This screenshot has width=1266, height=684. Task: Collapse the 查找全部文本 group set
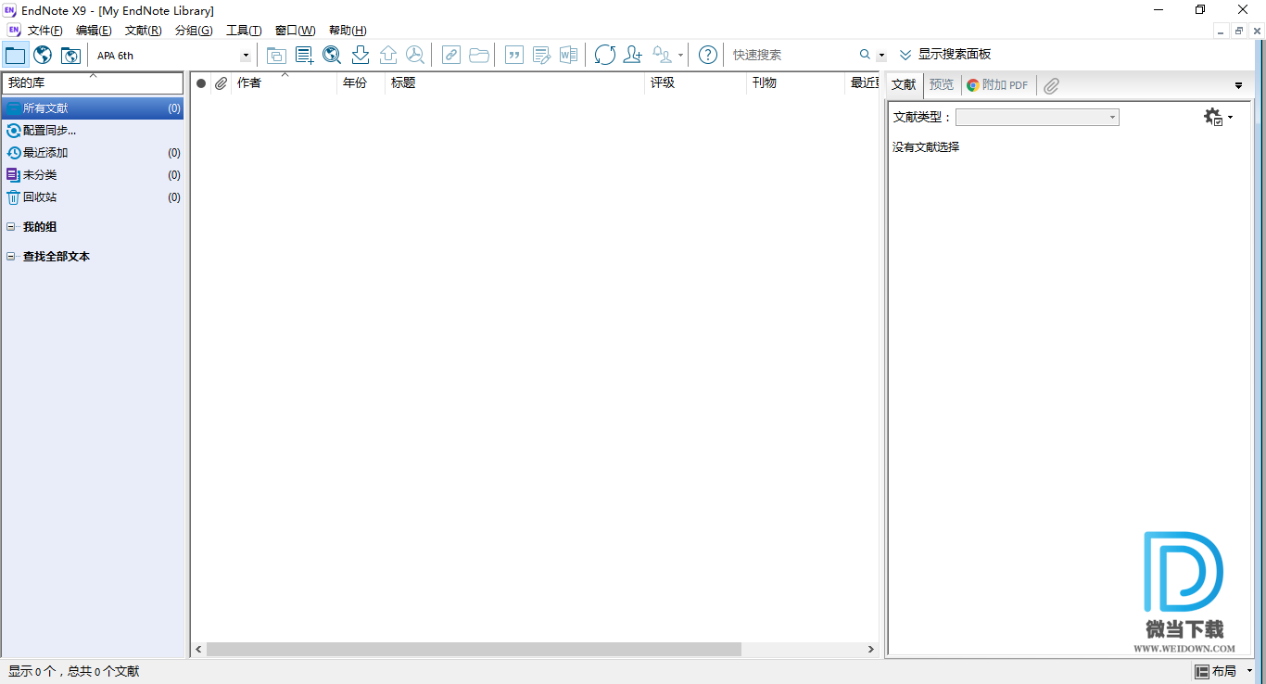pos(11,257)
